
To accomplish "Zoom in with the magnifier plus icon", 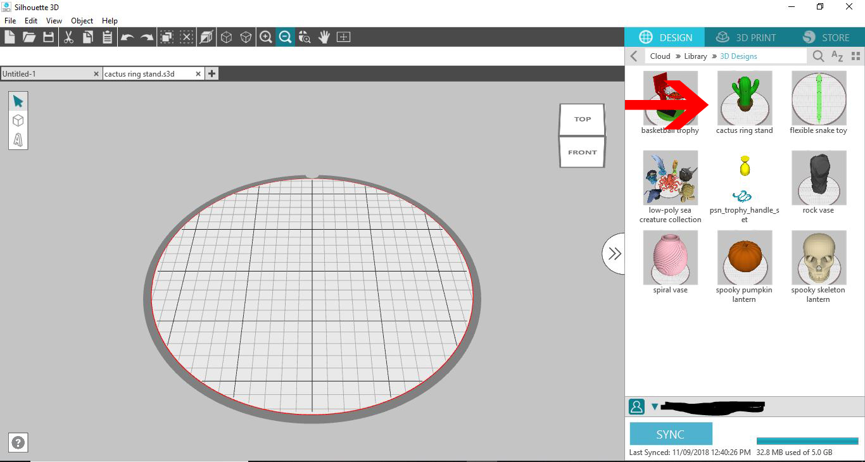I will pos(266,37).
